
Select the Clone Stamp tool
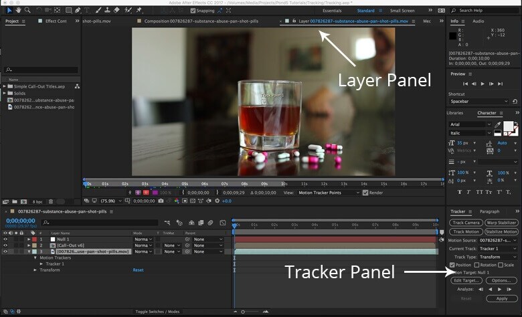click(107, 10)
